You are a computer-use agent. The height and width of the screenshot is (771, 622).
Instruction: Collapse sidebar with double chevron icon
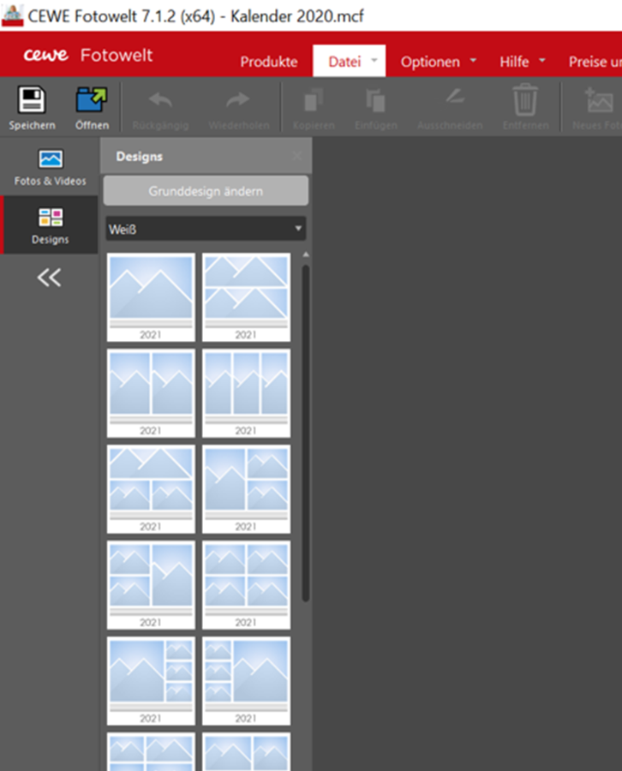[x=49, y=278]
